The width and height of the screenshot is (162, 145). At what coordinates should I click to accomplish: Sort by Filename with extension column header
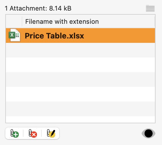(x=88, y=21)
